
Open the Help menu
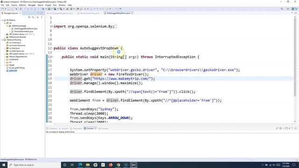pyautogui.click(x=70, y=5)
